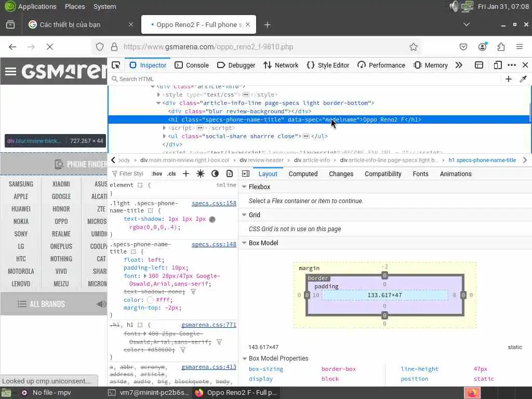
Task: Open the Inspector panel tab
Action: 148,65
